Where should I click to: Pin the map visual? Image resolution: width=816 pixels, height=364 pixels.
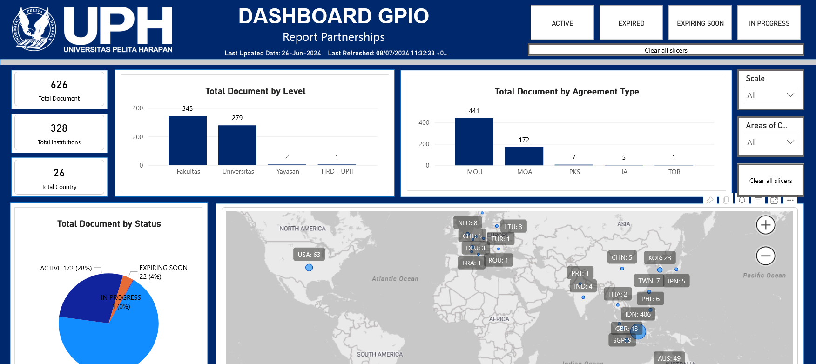[x=710, y=200]
